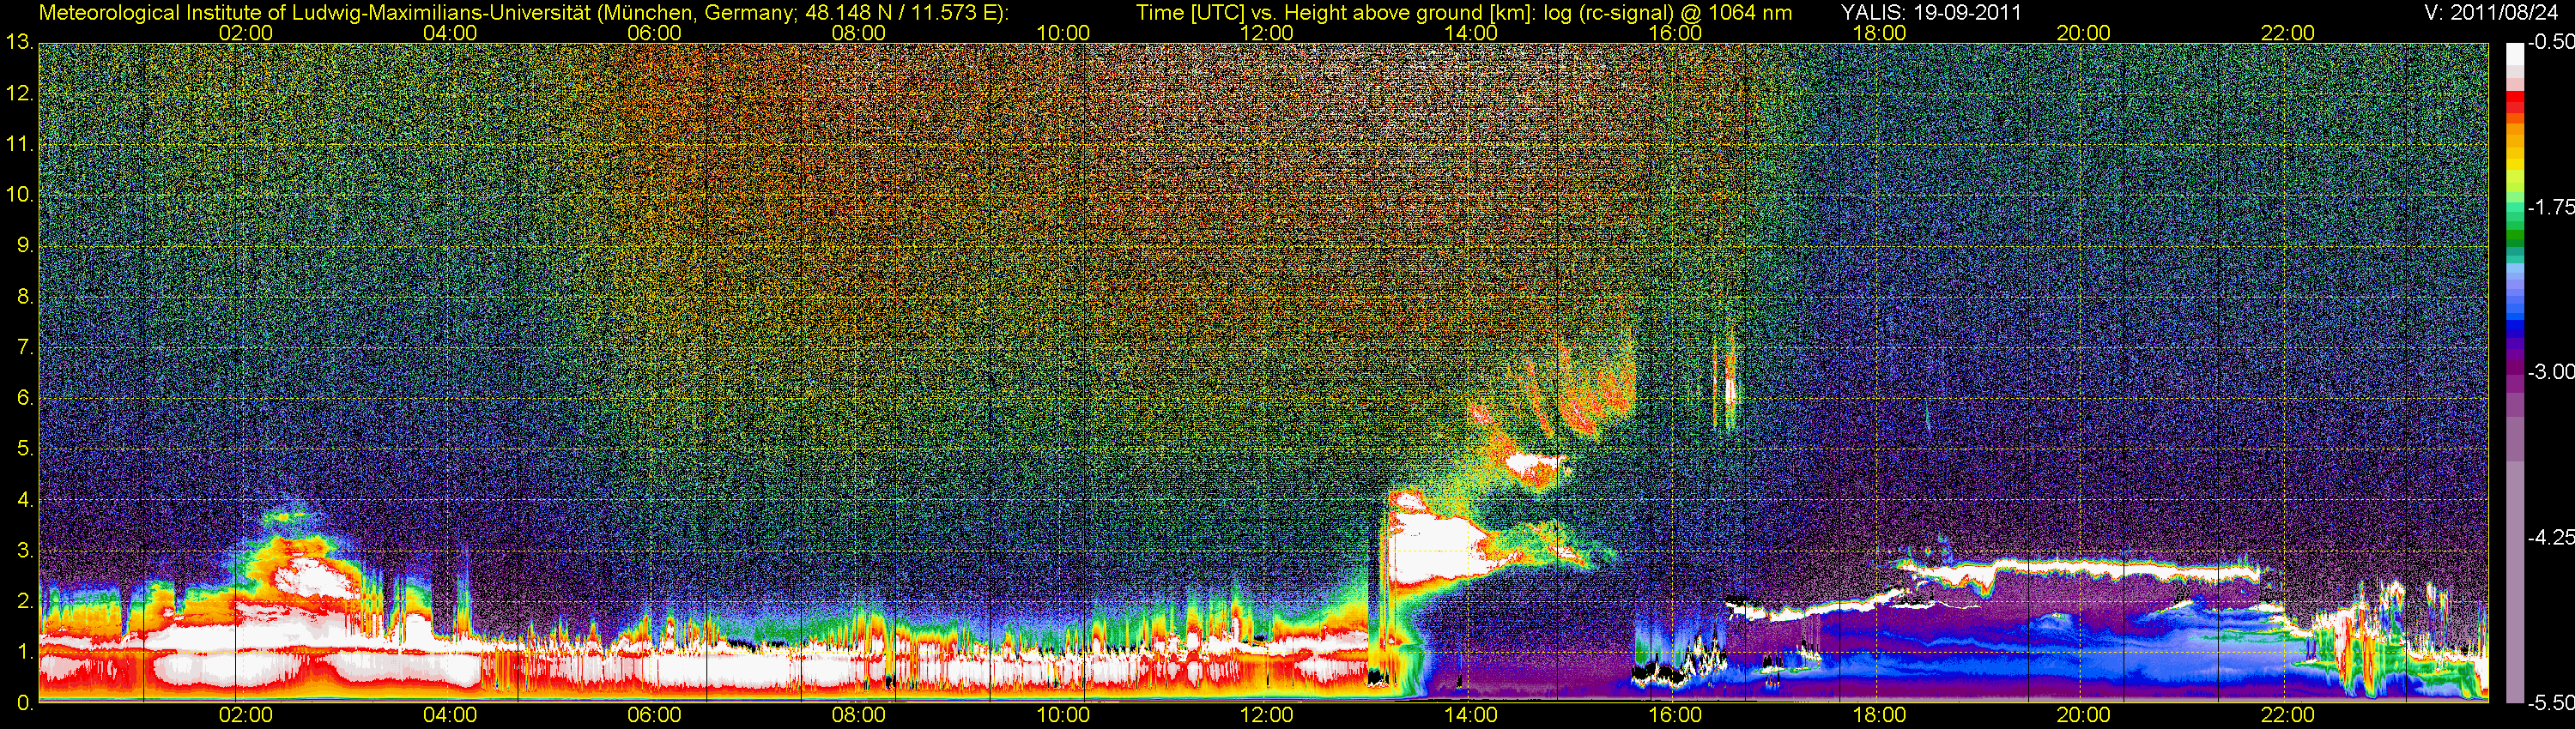Click the color scale value -4.25
This screenshot has height=729, width=2575.
point(2550,537)
